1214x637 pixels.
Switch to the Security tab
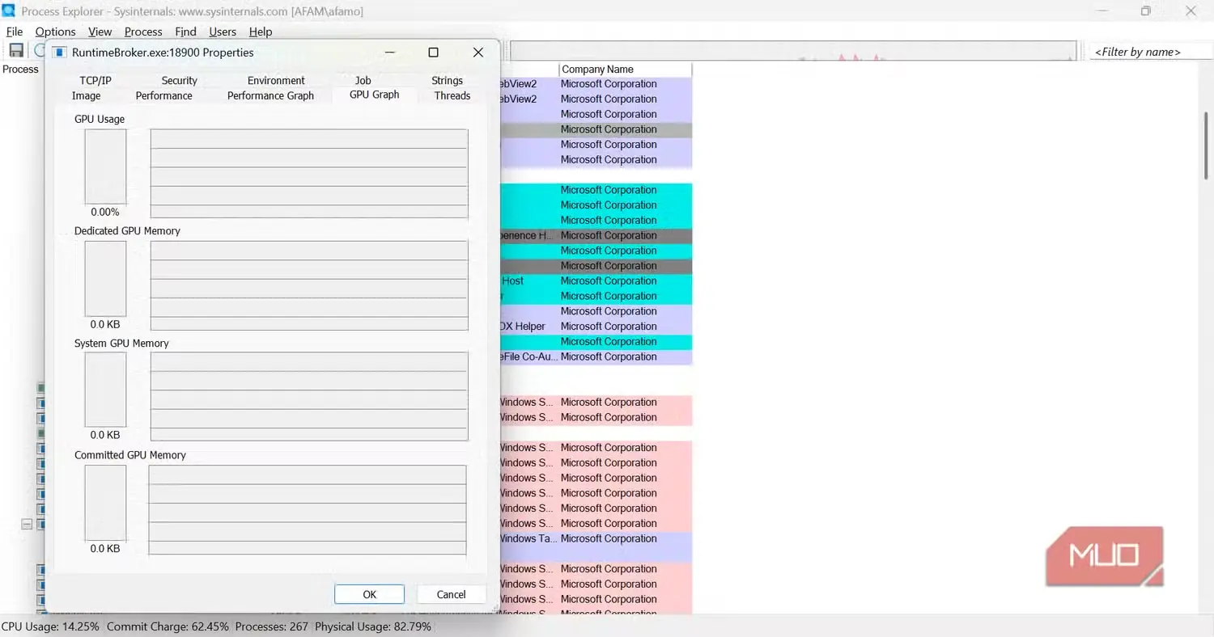click(179, 80)
